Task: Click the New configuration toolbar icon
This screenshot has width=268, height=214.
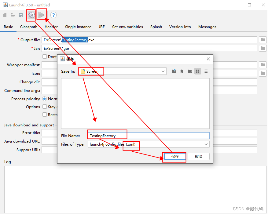Action: coord(5,15)
